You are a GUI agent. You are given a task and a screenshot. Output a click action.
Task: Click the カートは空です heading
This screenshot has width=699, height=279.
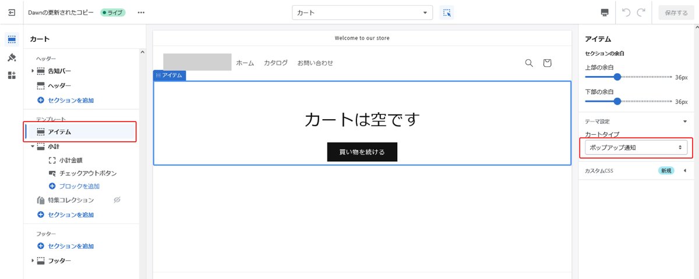click(362, 120)
